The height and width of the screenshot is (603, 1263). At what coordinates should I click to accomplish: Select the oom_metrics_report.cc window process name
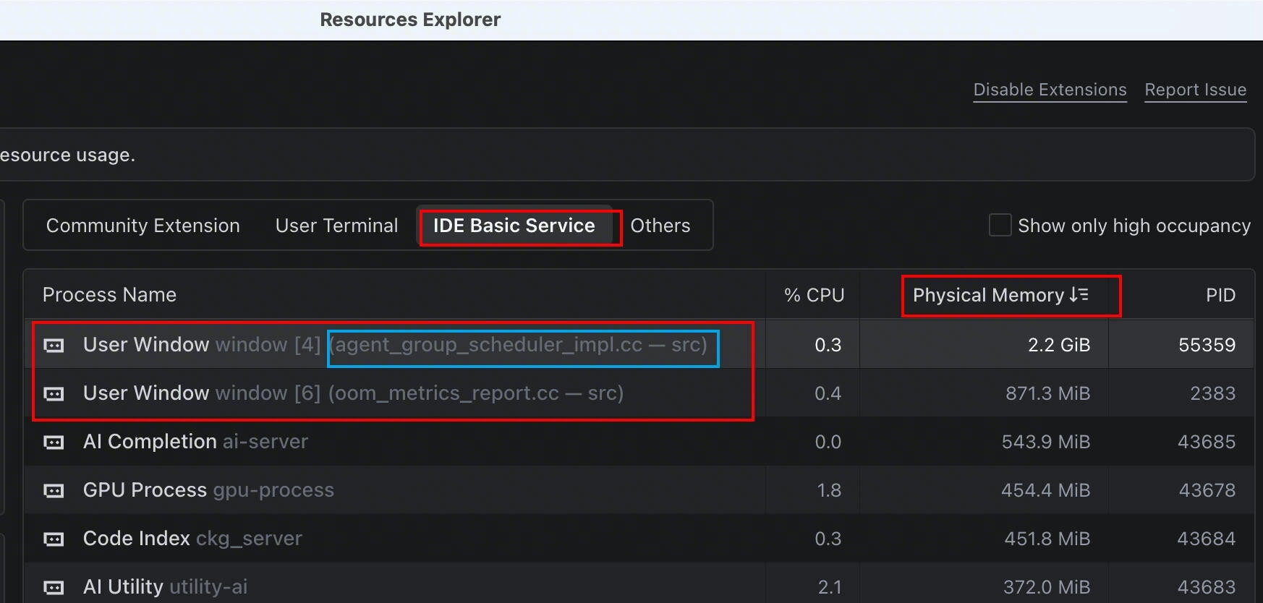353,393
